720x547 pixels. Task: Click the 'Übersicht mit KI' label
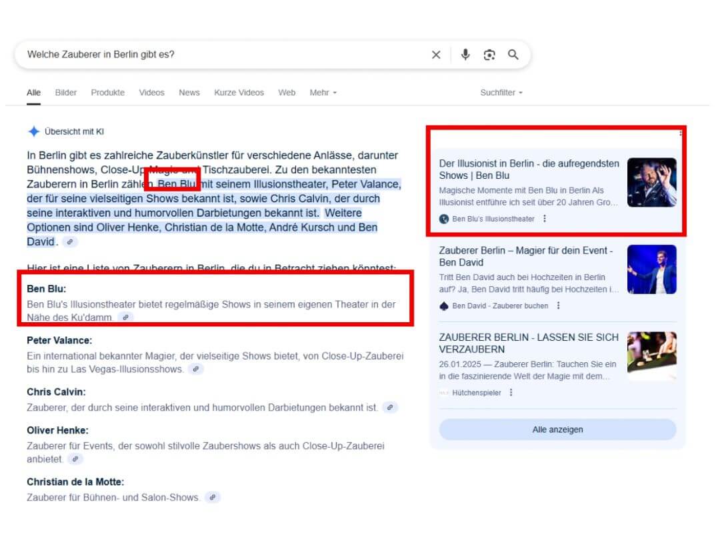(x=74, y=131)
